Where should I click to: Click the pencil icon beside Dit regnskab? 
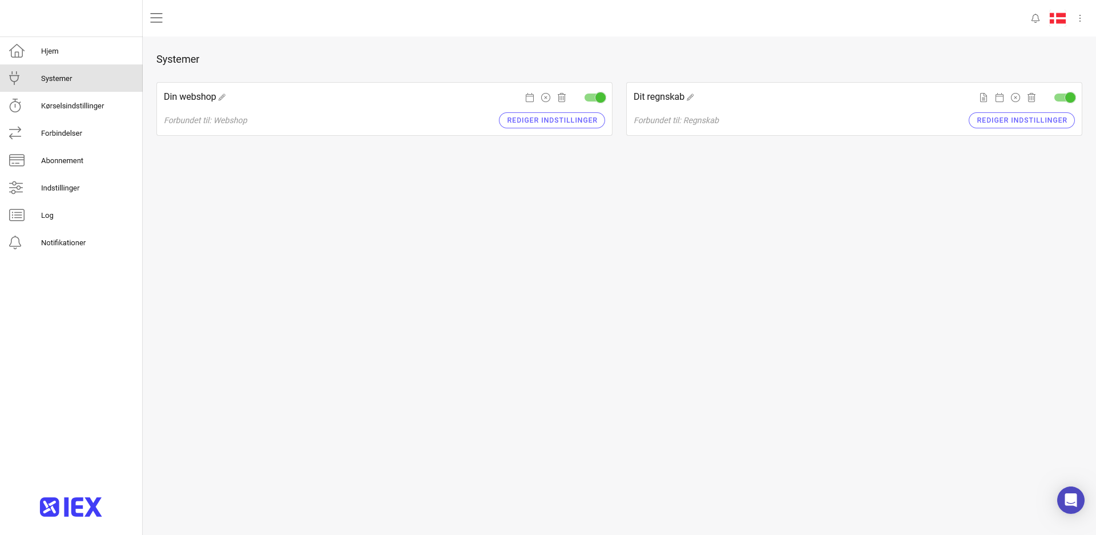coord(690,97)
